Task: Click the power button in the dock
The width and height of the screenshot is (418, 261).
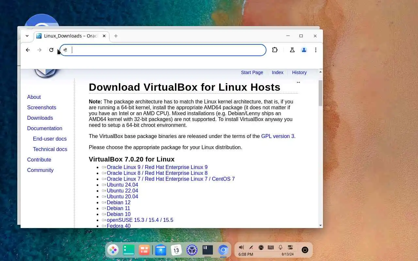Action: click(x=305, y=250)
